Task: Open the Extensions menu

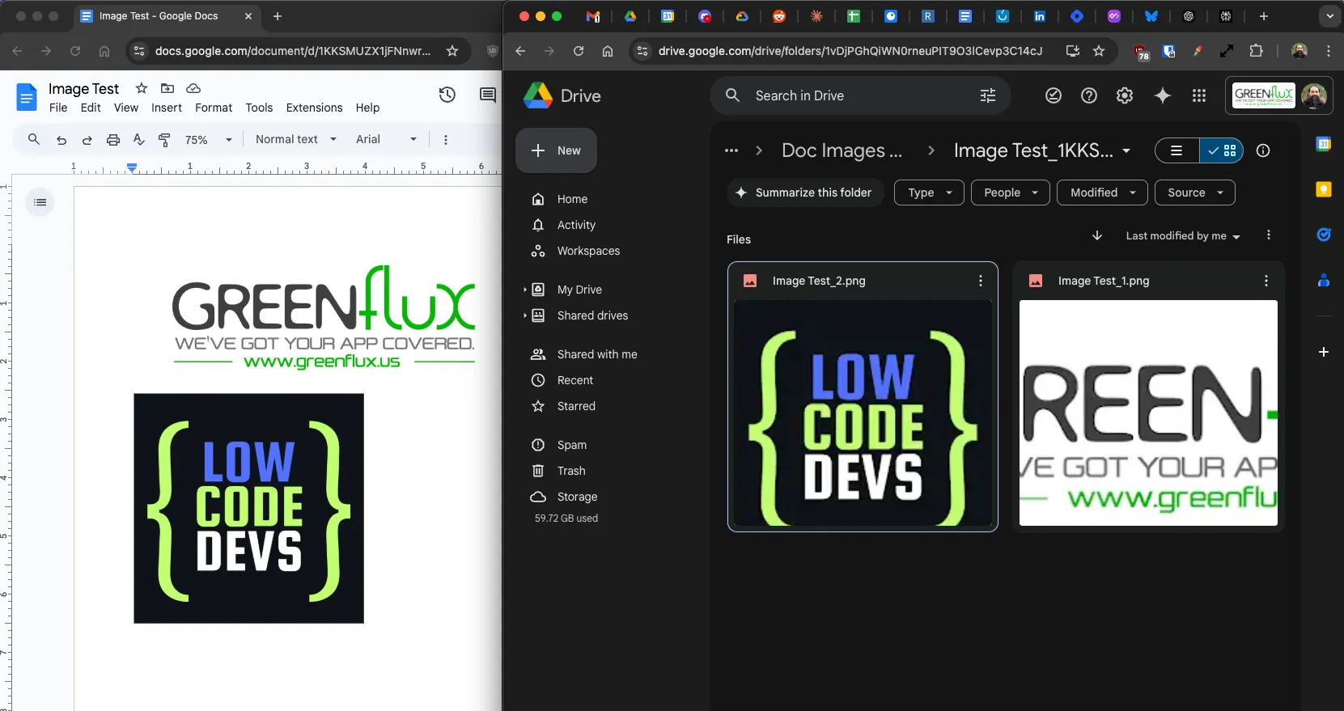Action: (314, 108)
